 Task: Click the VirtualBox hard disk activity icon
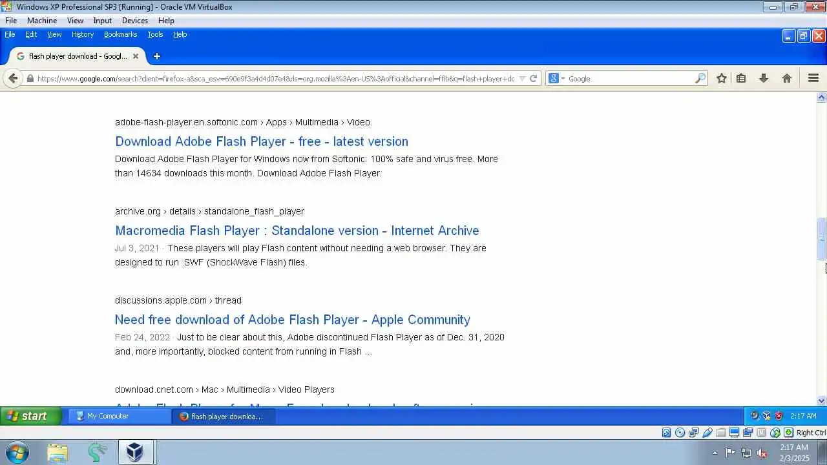[666, 433]
